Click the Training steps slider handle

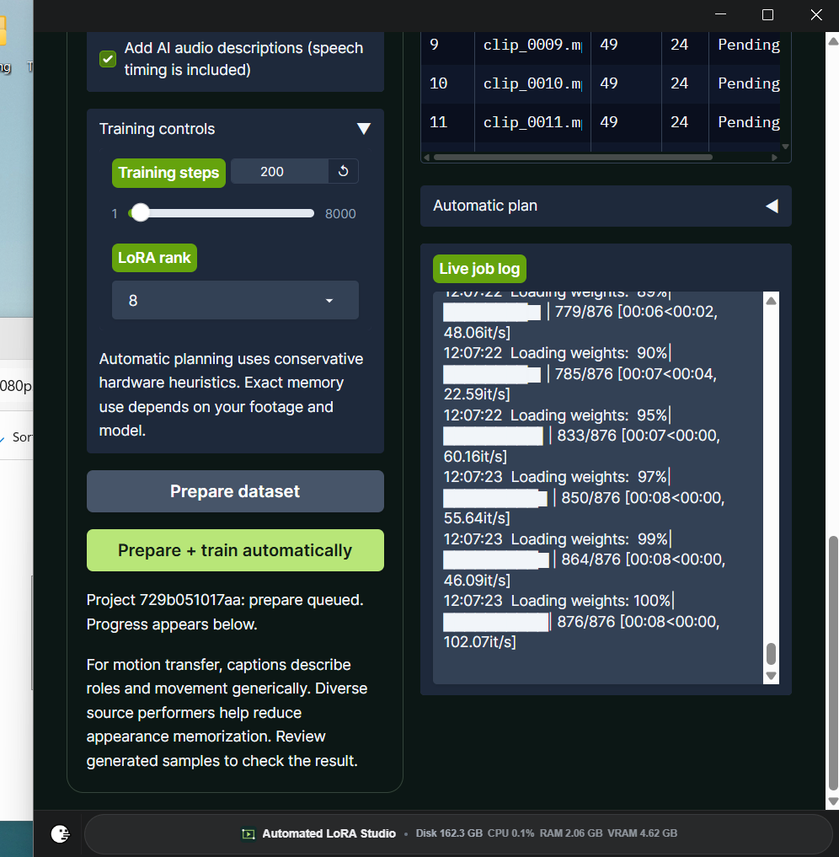pyautogui.click(x=141, y=212)
